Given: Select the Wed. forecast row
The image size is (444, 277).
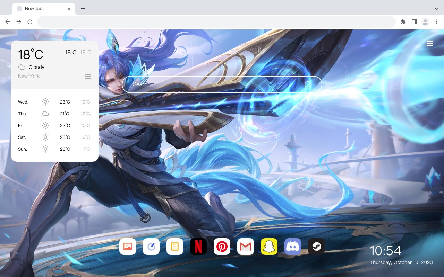Looking at the screenshot, I should tap(54, 102).
